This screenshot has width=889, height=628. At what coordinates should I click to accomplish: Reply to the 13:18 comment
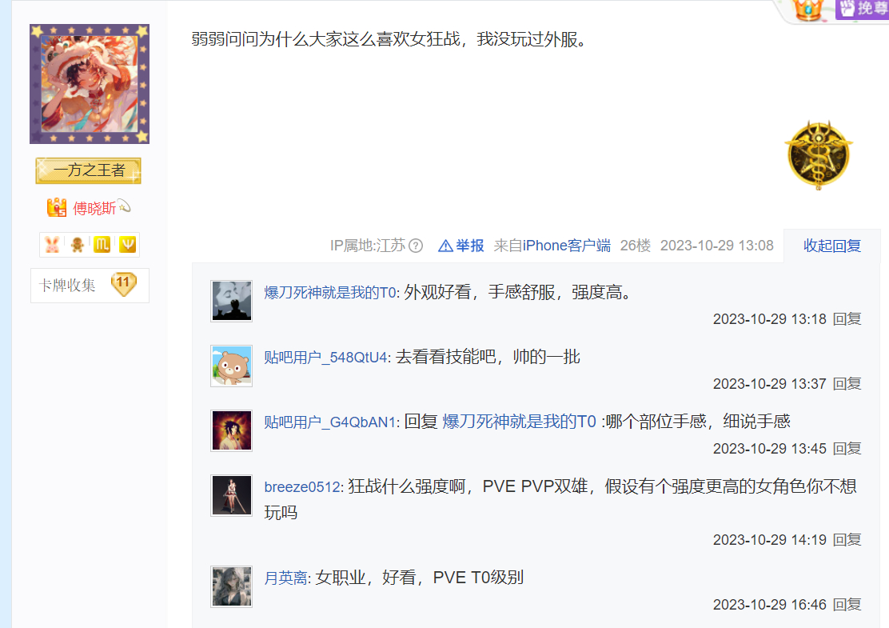click(x=847, y=319)
